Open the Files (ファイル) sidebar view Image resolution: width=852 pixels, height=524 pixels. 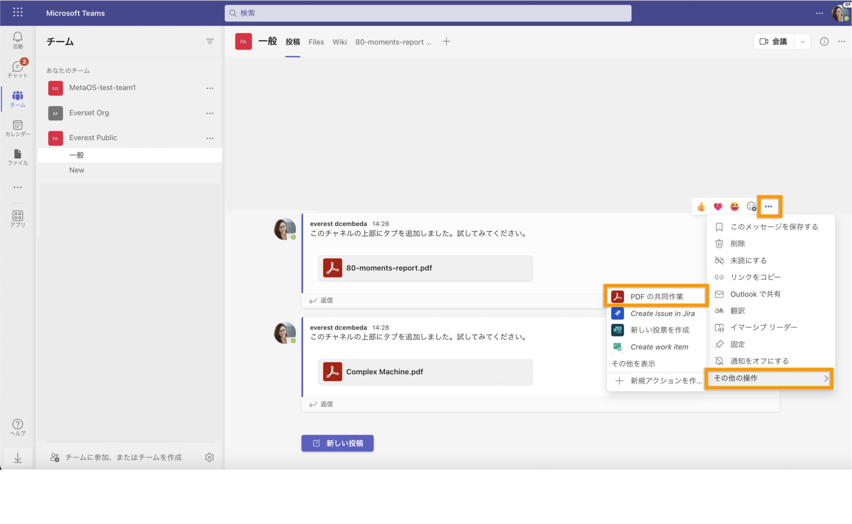(x=18, y=157)
